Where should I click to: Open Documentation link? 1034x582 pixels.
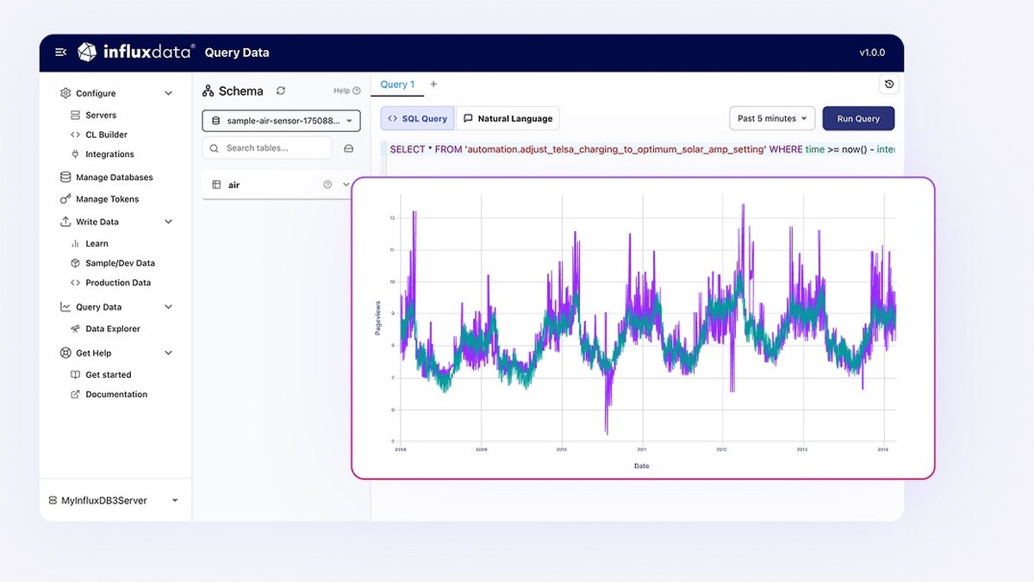116,395
